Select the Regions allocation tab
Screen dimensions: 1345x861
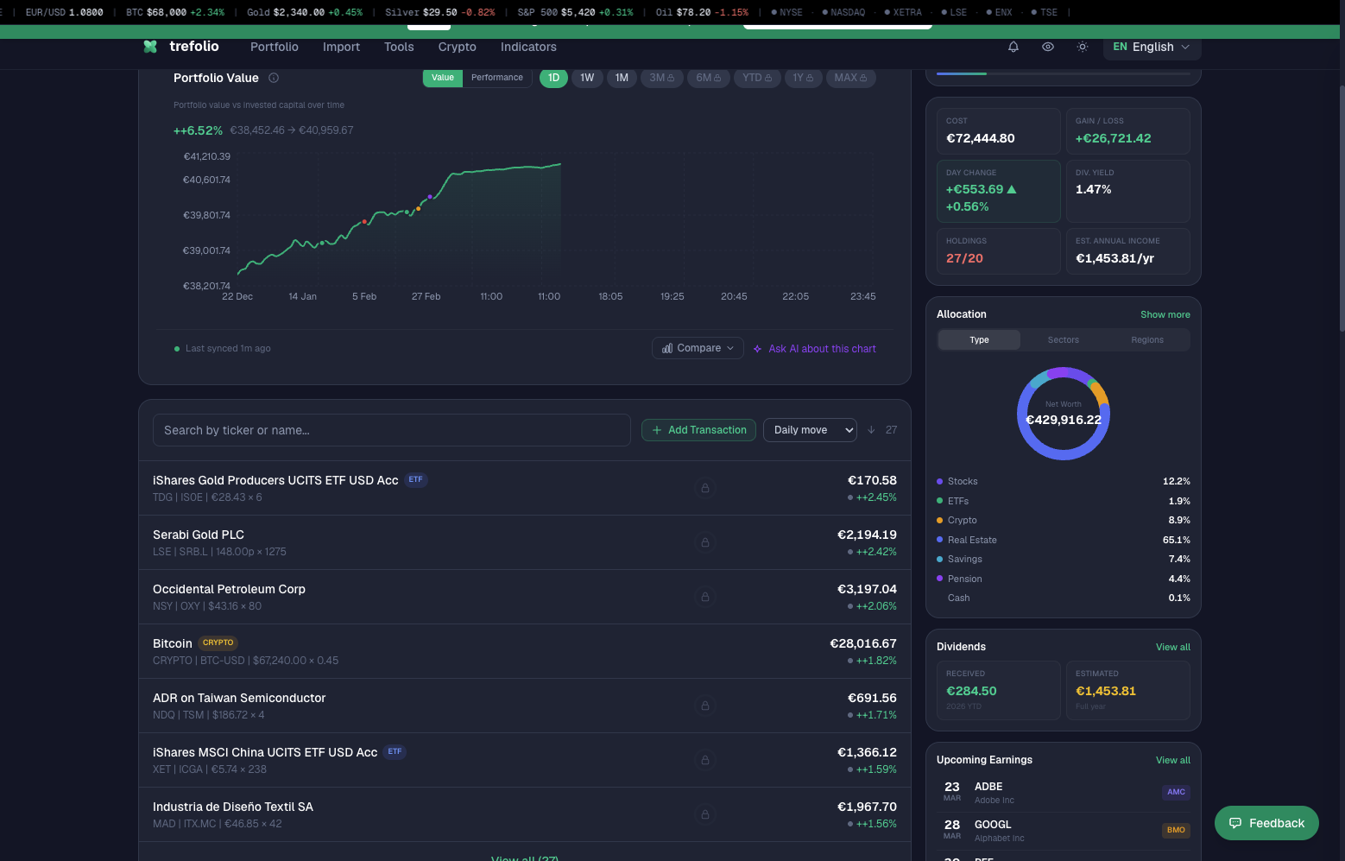[x=1147, y=340]
